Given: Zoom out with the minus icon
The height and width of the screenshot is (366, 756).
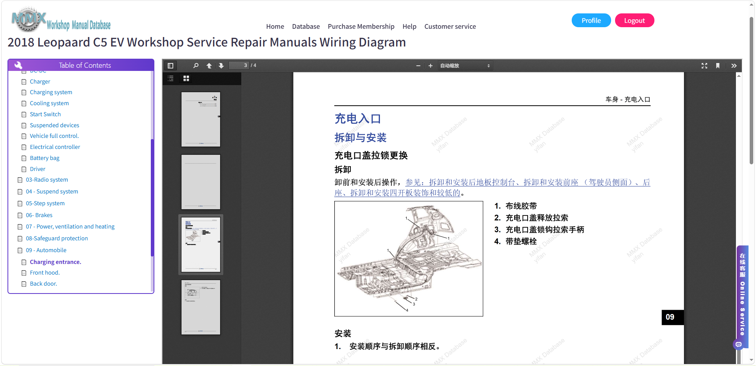Looking at the screenshot, I should coord(418,66).
